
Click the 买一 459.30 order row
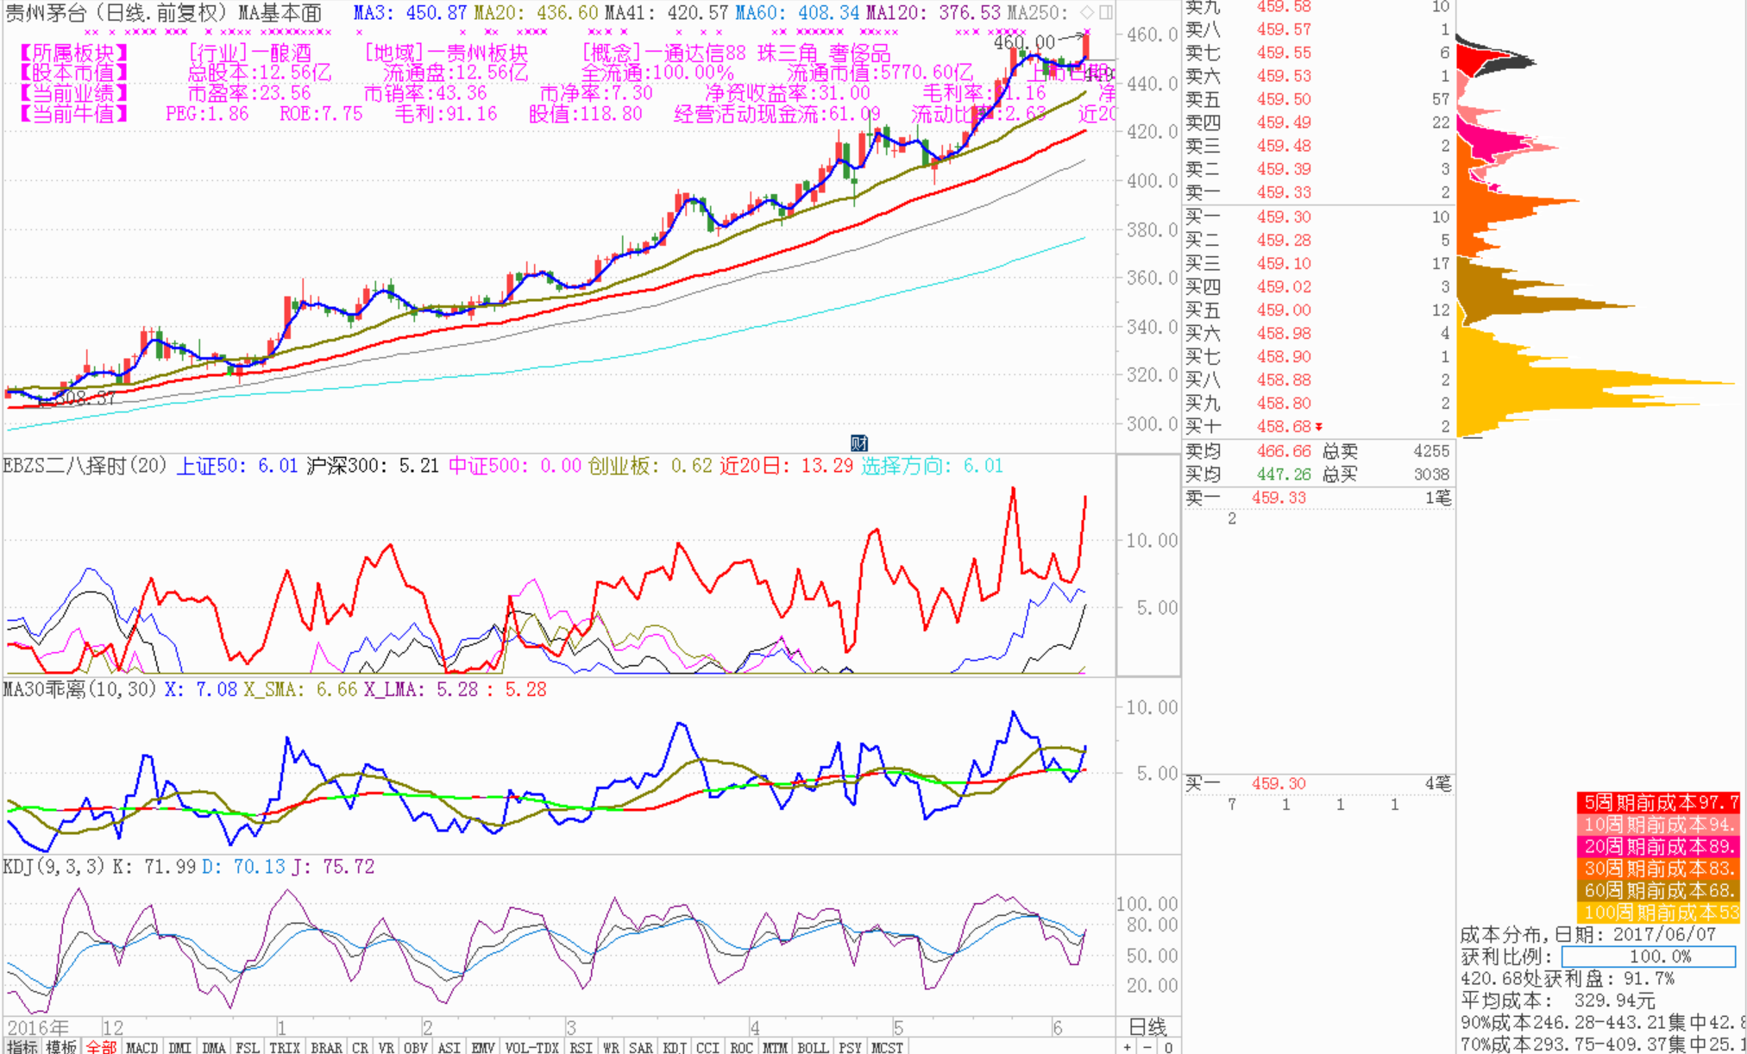pos(1318,216)
